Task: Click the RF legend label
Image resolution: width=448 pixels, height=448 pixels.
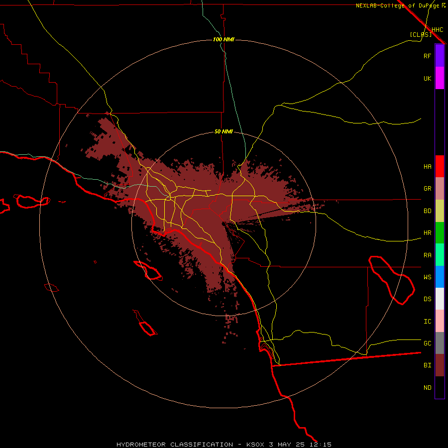Action: (427, 56)
